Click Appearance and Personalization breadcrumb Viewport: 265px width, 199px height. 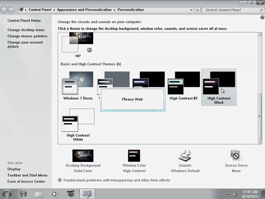coord(84,10)
